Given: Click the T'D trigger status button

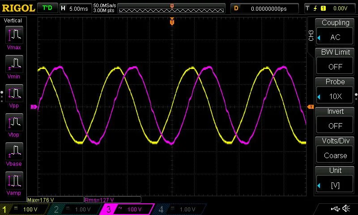Looking at the screenshot, I should (47, 8).
